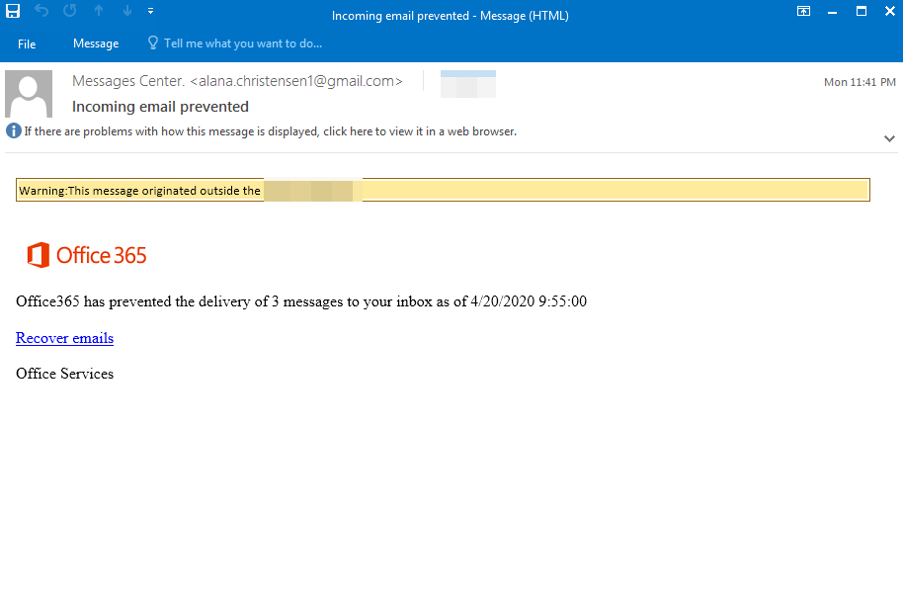
Task: Click the Office Services signature text
Action: point(64,374)
